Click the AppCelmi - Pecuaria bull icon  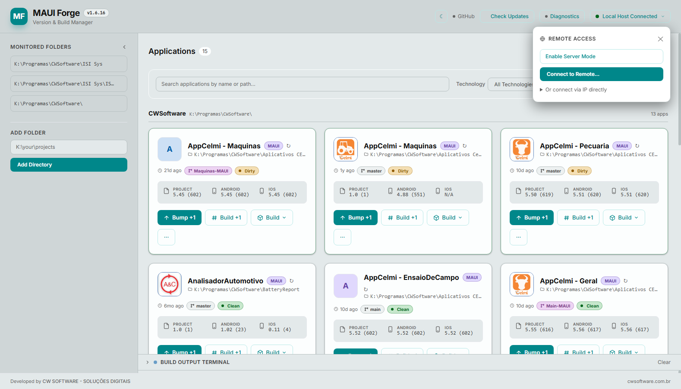(x=522, y=149)
